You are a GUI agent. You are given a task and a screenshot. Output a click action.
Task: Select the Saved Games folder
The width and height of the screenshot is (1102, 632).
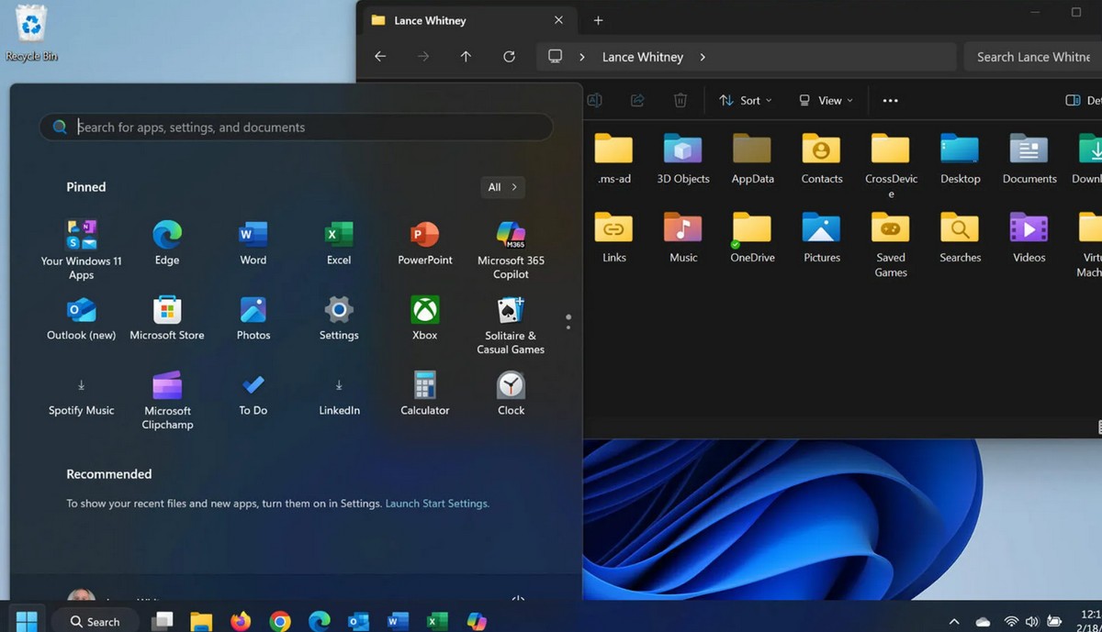click(x=891, y=245)
